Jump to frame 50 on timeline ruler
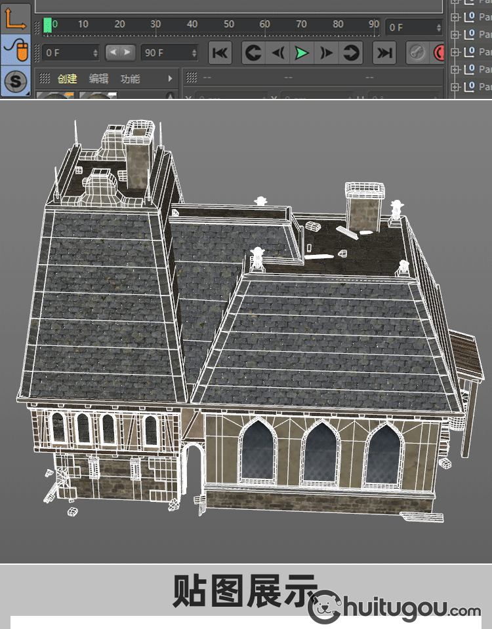Image resolution: width=492 pixels, height=629 pixels. (x=229, y=24)
